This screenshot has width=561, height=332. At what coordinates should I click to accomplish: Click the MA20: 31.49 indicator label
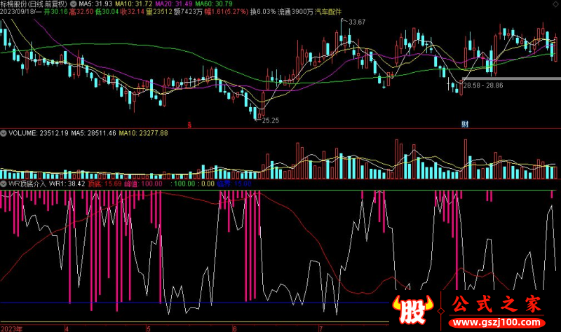point(173,4)
